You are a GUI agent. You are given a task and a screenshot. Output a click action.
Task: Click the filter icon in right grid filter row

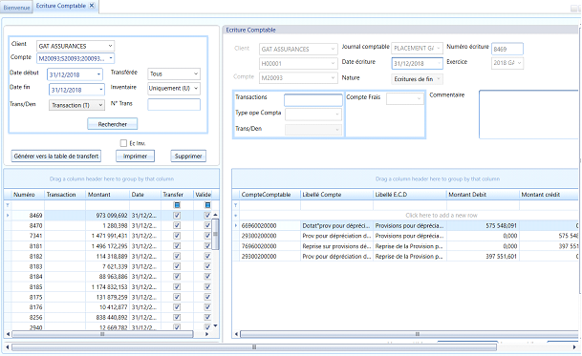(x=235, y=205)
